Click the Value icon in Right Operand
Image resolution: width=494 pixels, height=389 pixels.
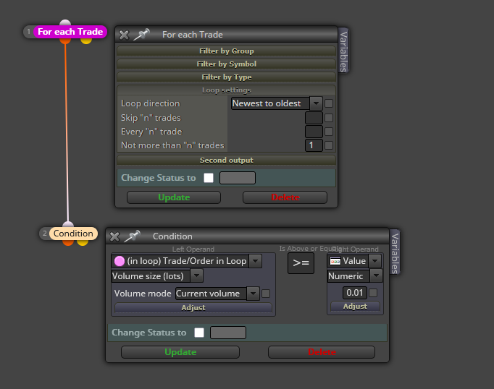coord(335,261)
